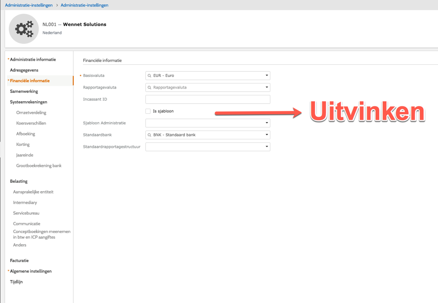Select Adresgegevens in sidebar

(x=24, y=70)
